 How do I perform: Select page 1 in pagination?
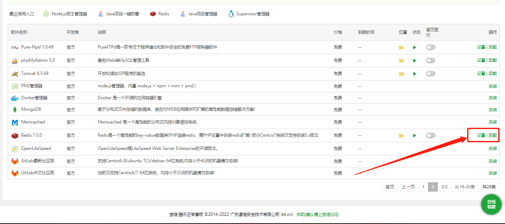coord(423,187)
